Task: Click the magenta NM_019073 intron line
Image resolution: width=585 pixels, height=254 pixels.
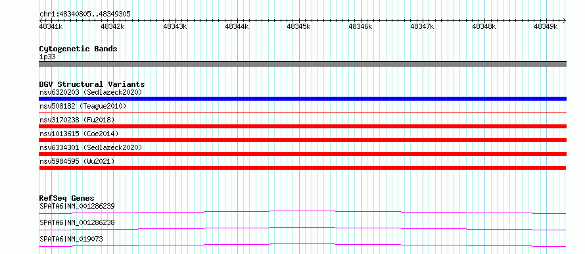Action: tap(302, 245)
